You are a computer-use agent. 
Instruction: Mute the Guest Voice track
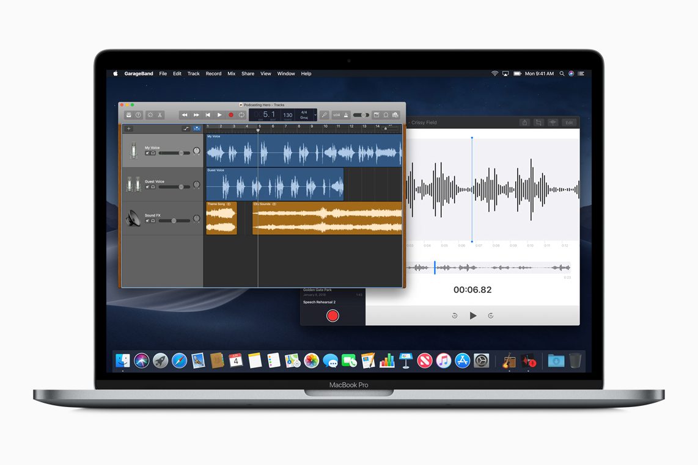pyautogui.click(x=147, y=187)
